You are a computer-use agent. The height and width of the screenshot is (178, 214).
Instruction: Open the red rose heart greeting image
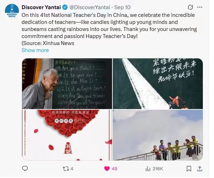tap(67, 135)
